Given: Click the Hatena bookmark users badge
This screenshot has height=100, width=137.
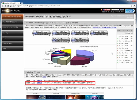Looking at the screenshot, I should pos(106,10).
